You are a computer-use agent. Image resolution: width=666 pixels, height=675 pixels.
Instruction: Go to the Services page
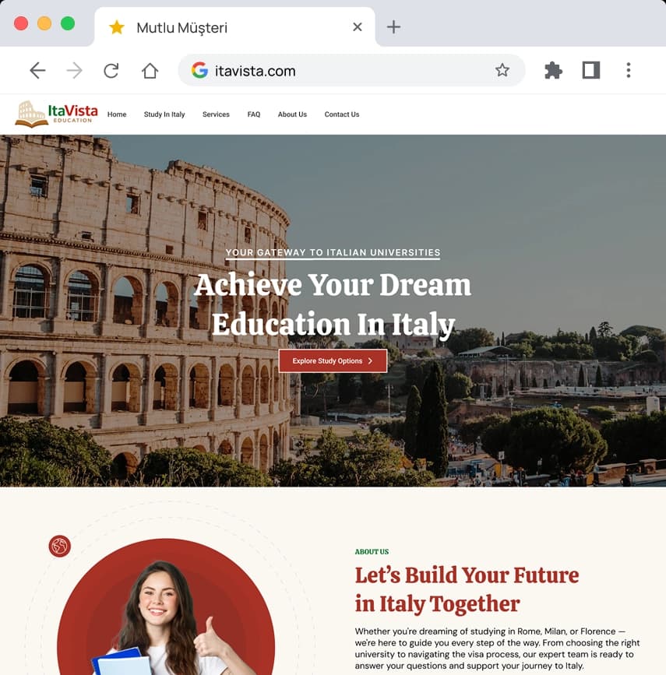click(216, 114)
